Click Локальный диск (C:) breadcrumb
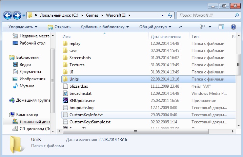243x157 pixels. 59,15
